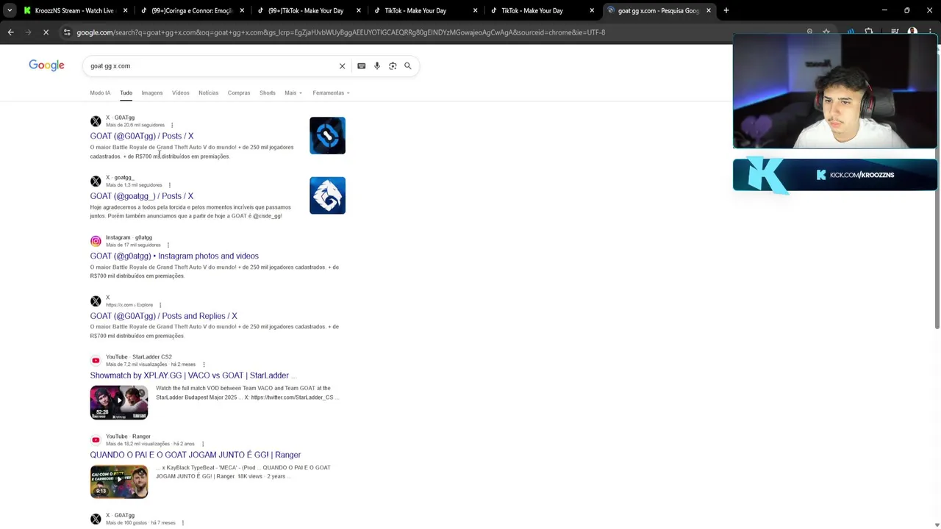Go forward in browser history

[28, 32]
